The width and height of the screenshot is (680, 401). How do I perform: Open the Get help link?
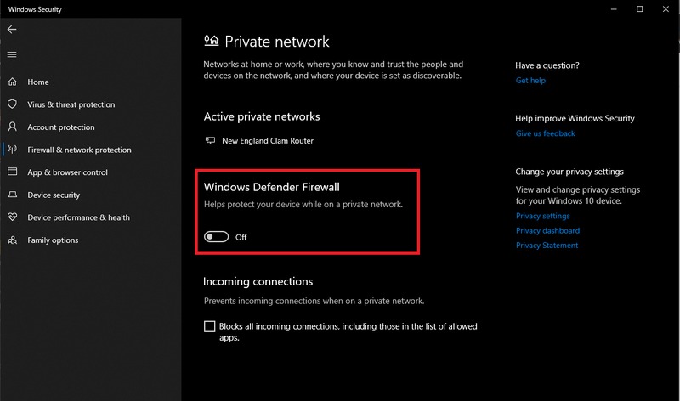[530, 81]
